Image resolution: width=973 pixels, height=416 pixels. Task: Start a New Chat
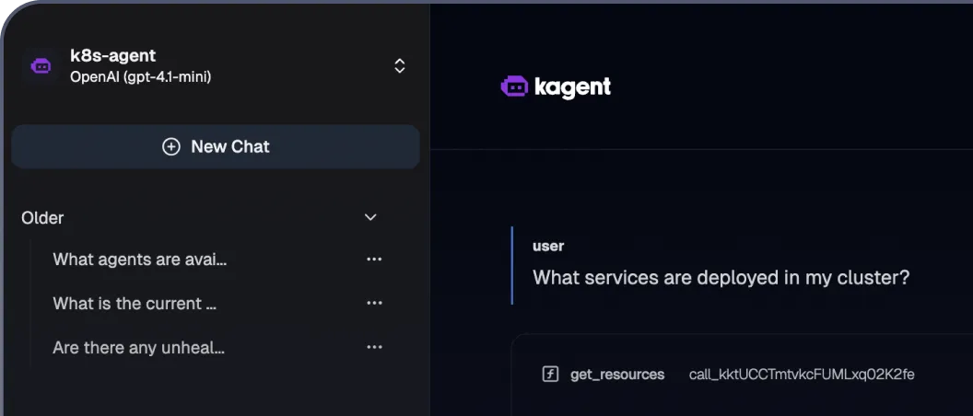(x=216, y=147)
